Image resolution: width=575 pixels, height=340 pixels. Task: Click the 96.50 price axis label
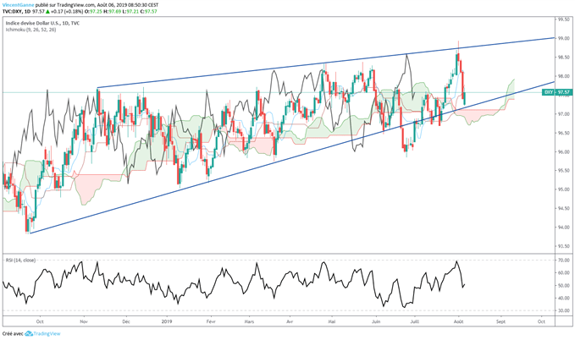[564, 133]
